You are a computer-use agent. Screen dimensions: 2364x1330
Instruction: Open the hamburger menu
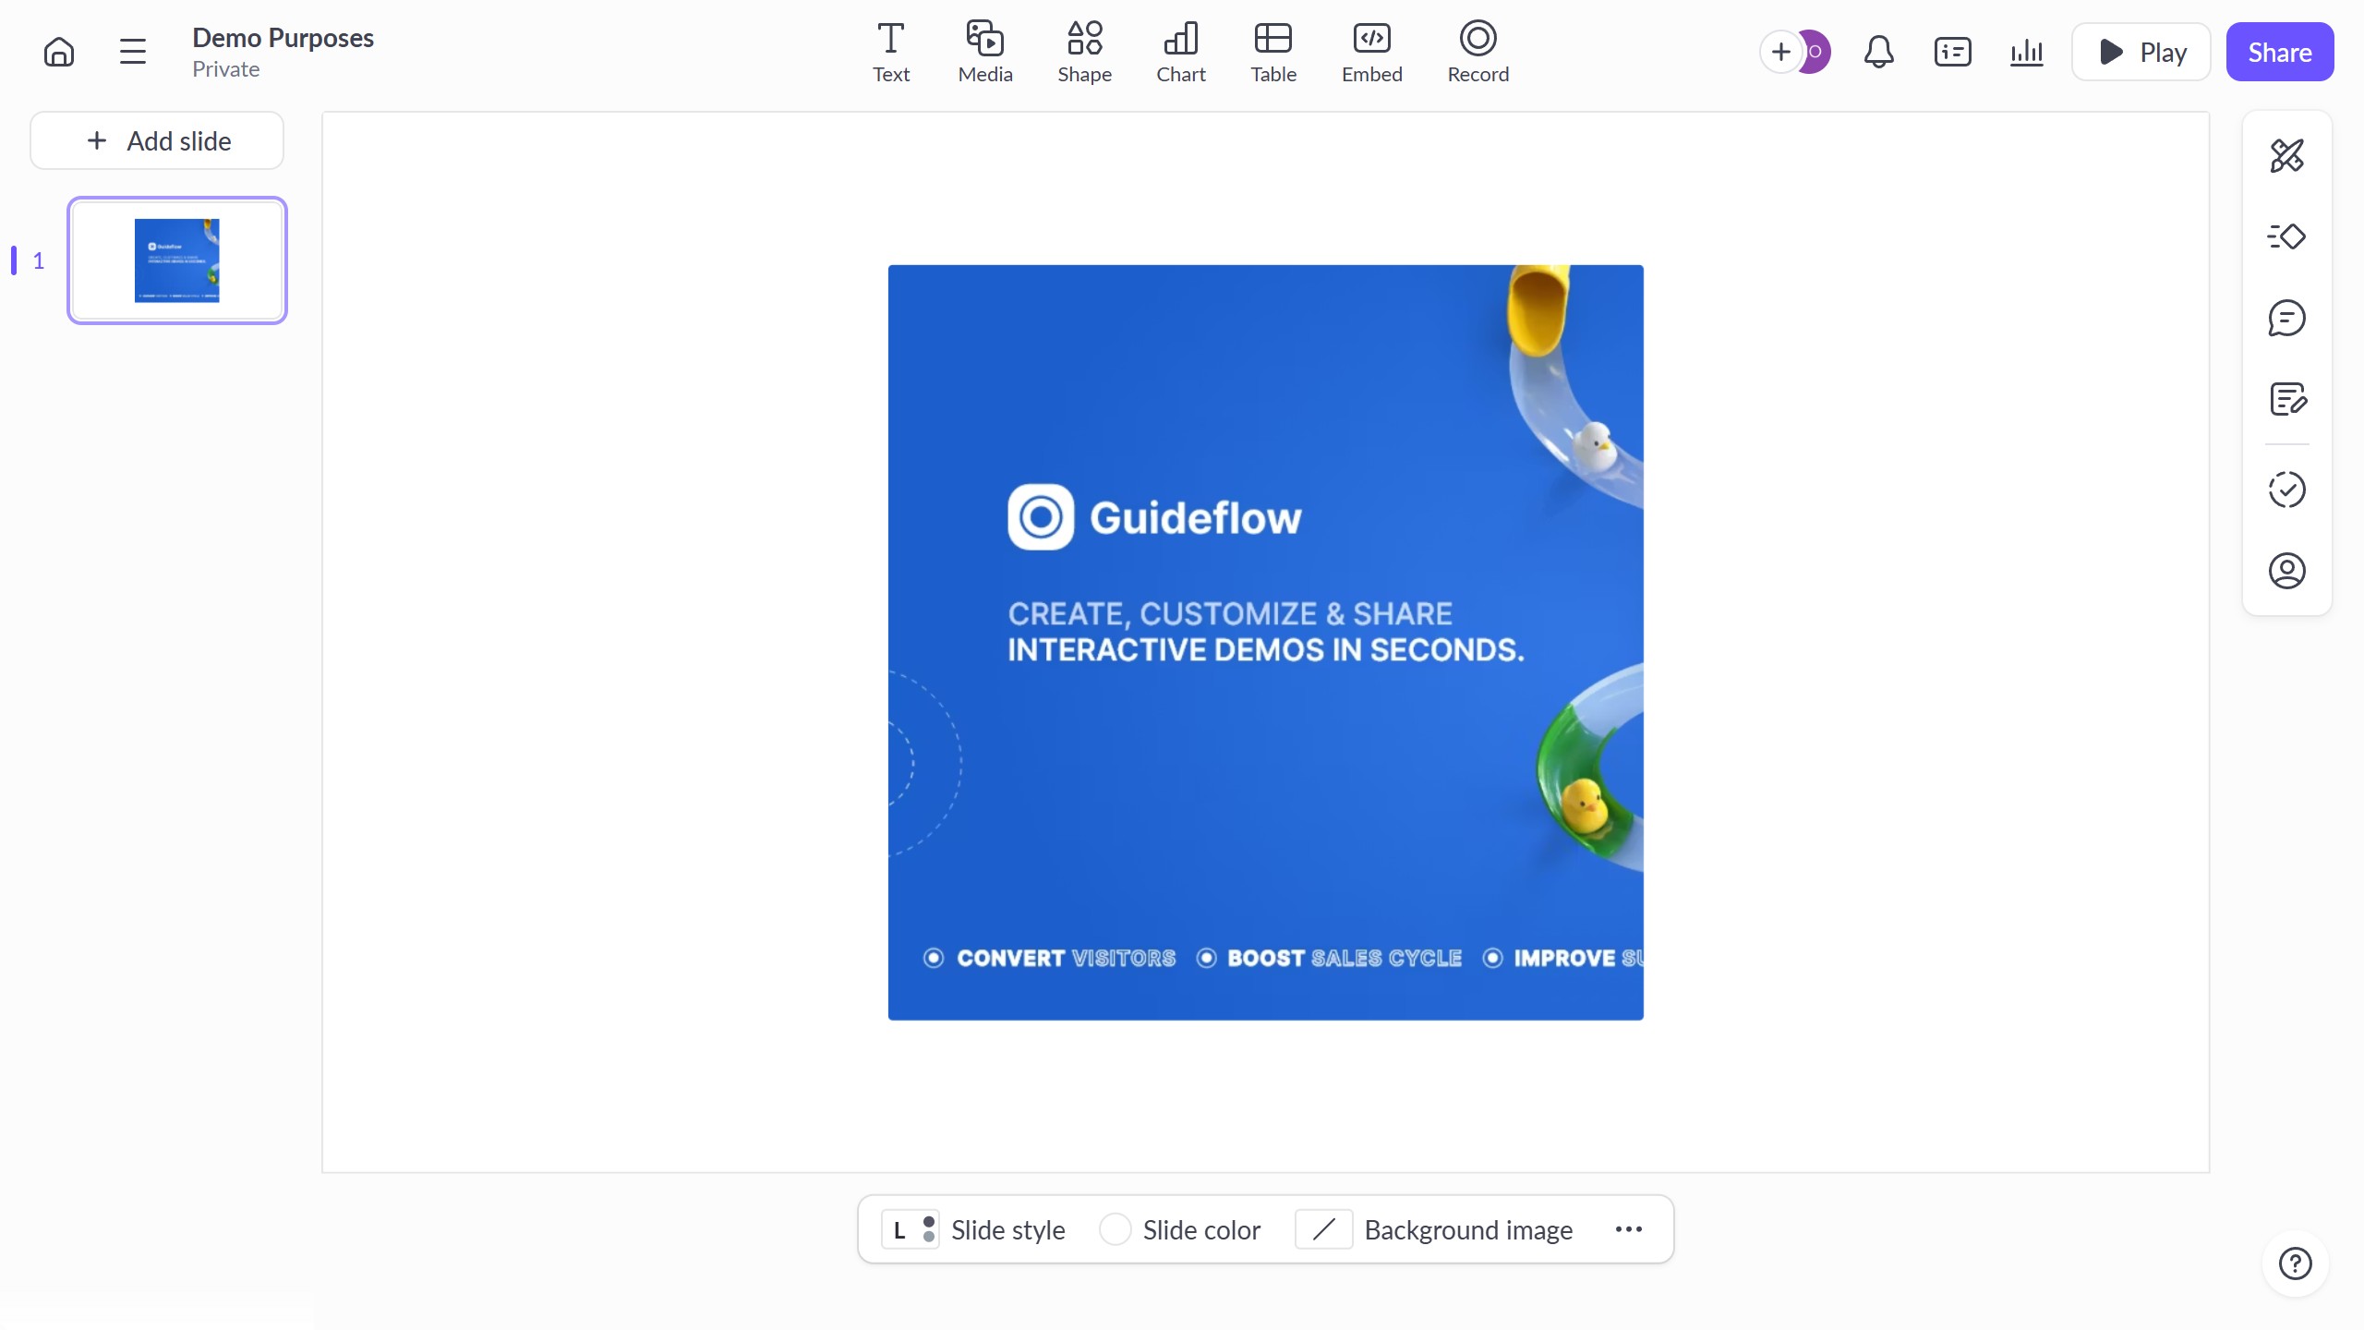click(x=133, y=52)
